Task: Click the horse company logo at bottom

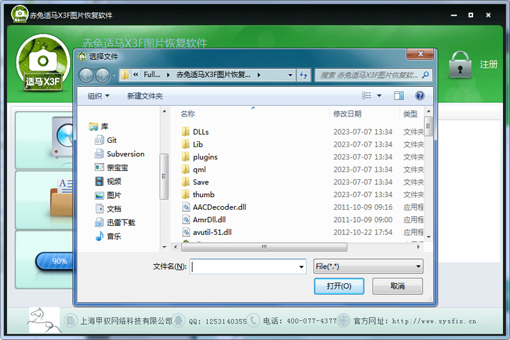Action: 44,320
